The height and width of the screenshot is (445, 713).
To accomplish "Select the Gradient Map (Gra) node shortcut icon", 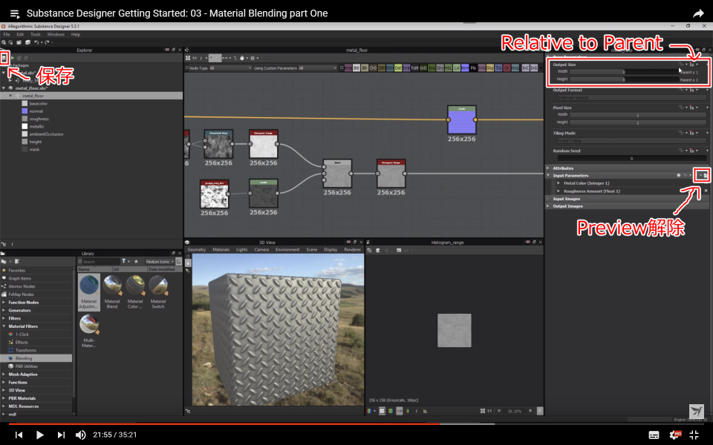I will coord(432,67).
